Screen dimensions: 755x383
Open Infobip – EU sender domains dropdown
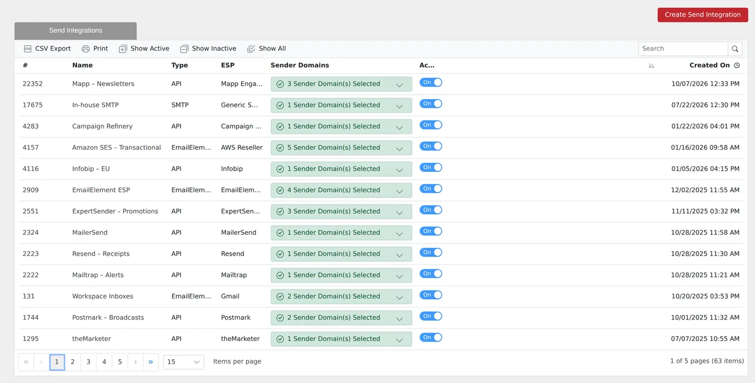341,169
